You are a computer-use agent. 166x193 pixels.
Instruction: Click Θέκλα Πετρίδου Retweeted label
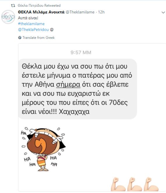coord(39,6)
